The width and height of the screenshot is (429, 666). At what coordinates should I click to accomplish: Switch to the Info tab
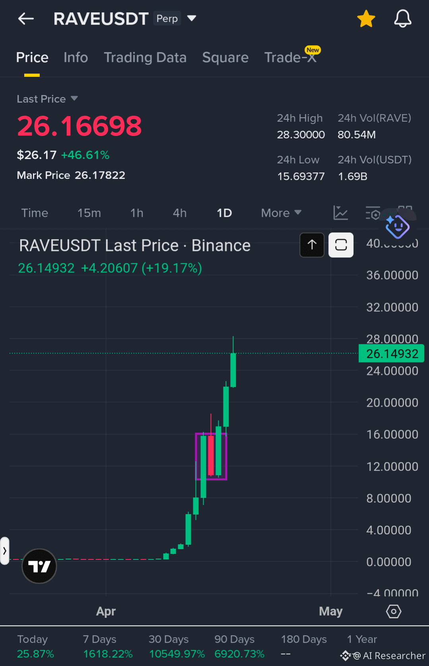[76, 58]
